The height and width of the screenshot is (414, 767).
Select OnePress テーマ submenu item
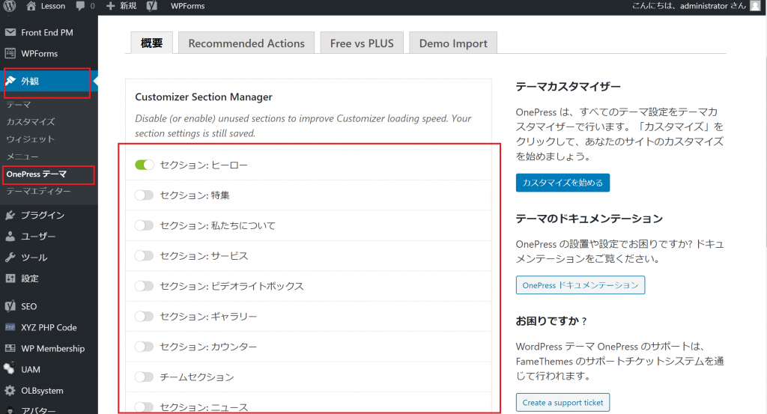36,174
